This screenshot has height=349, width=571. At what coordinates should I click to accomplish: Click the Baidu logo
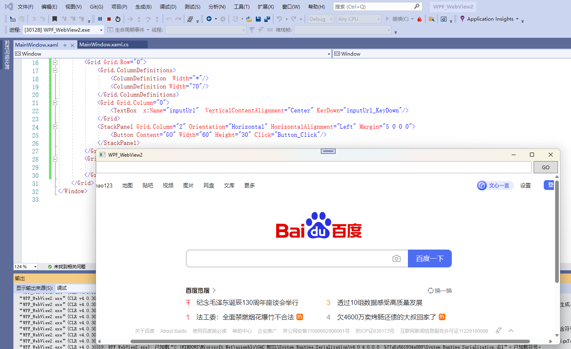[x=318, y=225]
